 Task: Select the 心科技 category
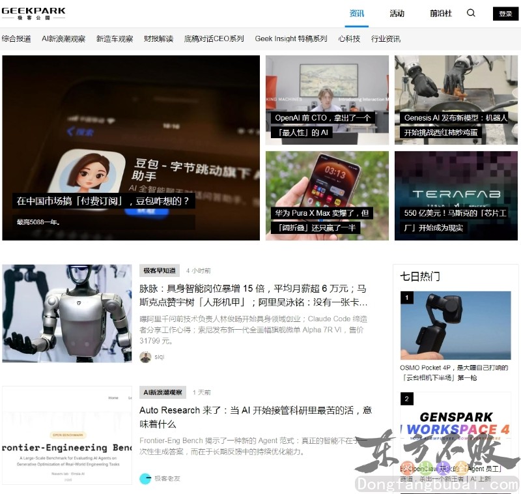[349, 38]
